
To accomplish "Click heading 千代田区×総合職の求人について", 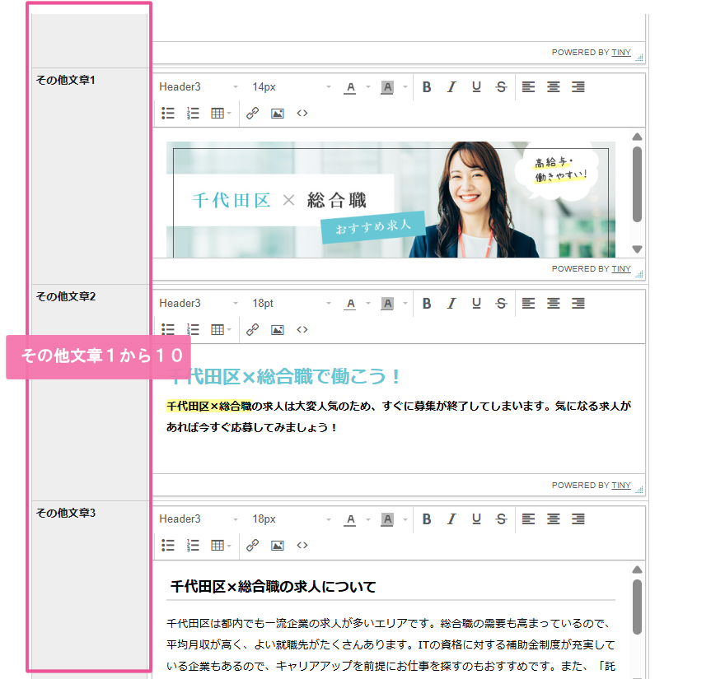I will pyautogui.click(x=274, y=587).
